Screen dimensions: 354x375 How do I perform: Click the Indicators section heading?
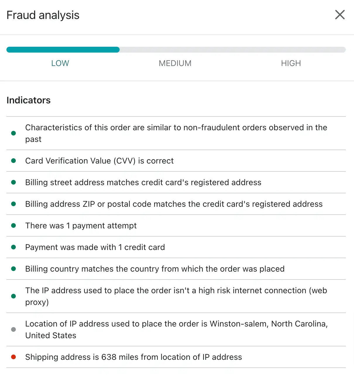pos(28,100)
